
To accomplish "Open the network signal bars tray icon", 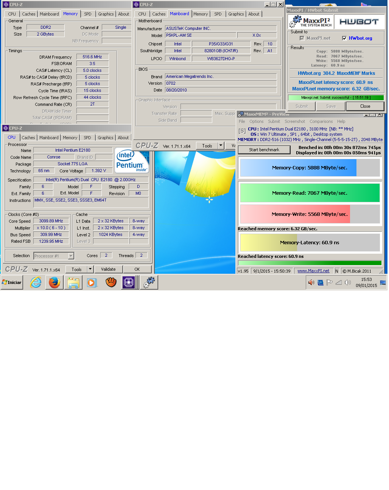I will point(339,282).
